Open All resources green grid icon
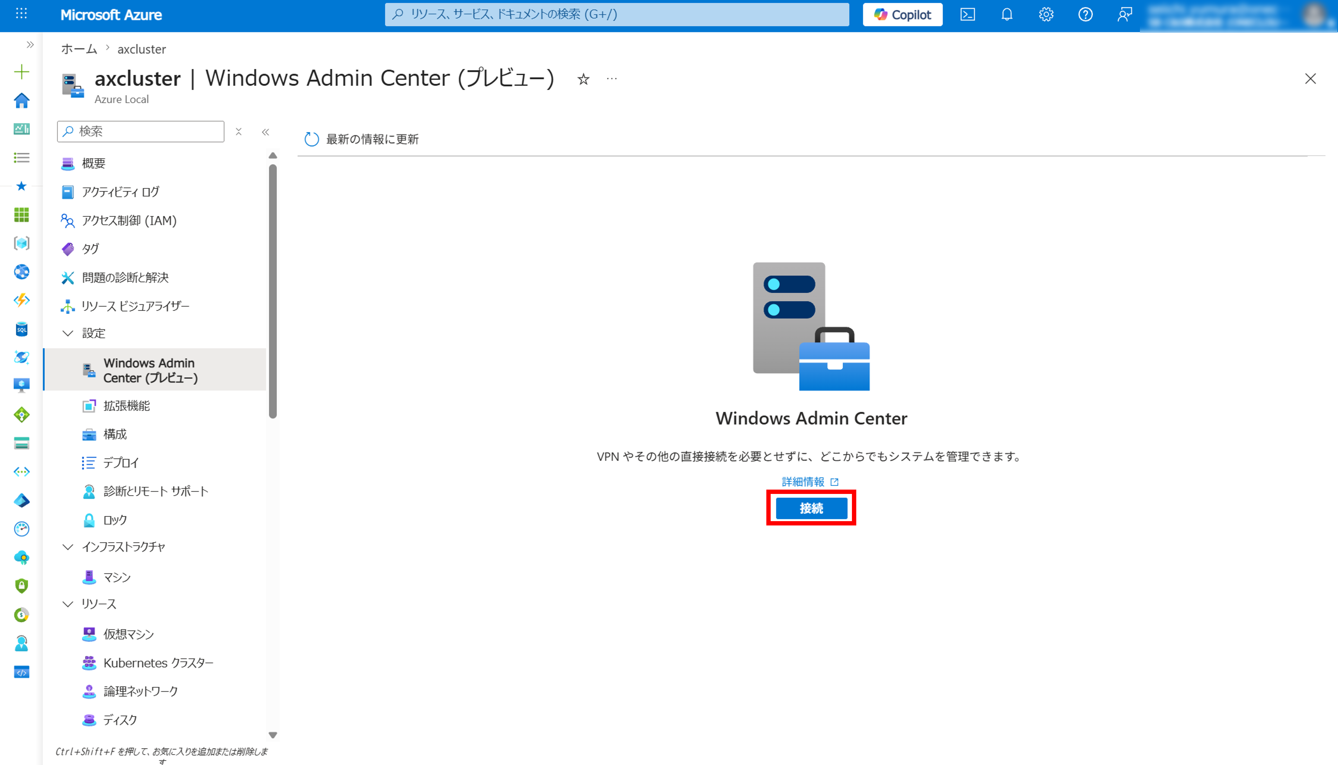 (x=22, y=215)
